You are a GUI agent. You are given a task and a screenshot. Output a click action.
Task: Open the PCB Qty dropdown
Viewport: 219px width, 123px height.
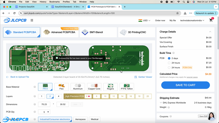pyautogui.click(x=44, y=112)
